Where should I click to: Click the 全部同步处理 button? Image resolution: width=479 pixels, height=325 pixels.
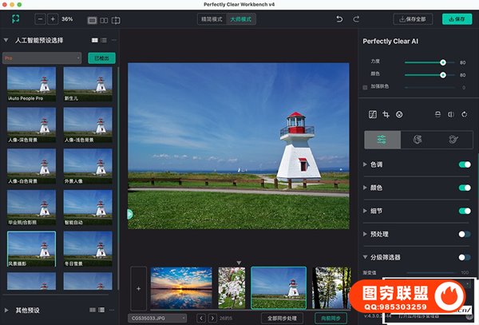[282, 318]
